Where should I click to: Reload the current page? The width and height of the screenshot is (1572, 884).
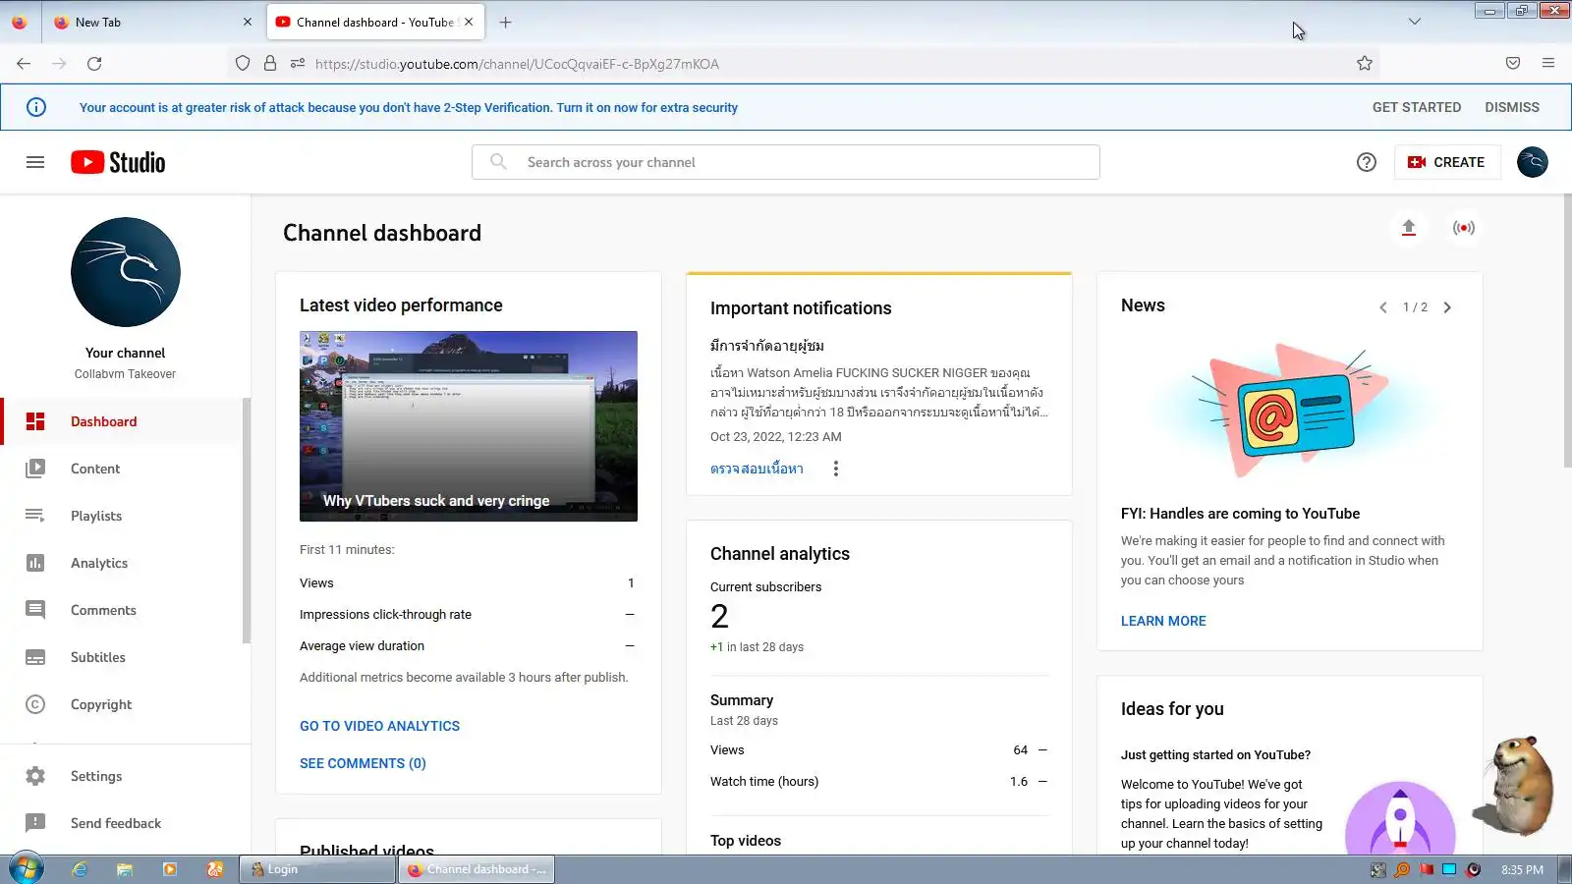click(94, 64)
